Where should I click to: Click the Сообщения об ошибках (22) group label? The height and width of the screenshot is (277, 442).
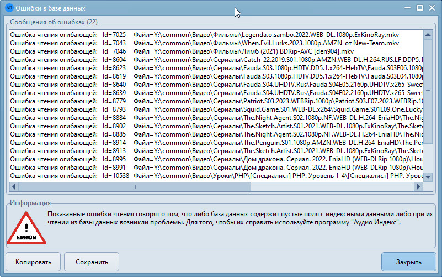point(54,22)
